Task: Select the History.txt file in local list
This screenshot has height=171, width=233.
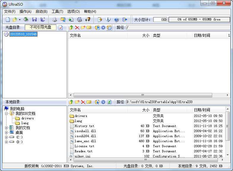Action: coord(84,126)
